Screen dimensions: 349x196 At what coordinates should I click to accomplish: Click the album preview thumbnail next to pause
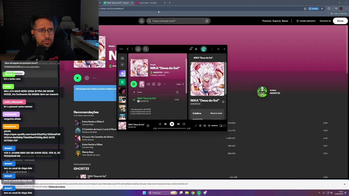tap(142, 84)
